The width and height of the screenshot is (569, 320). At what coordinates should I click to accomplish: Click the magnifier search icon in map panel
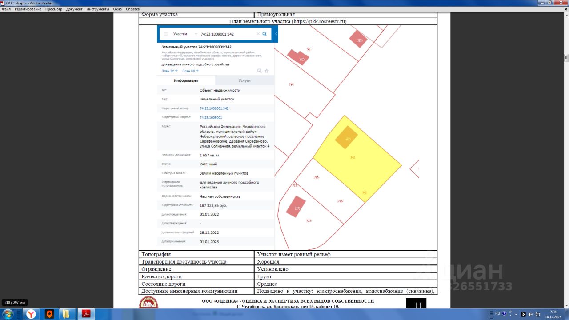point(264,34)
